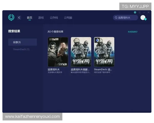Viewport: 154px width, 123px height.
Task: Open the user avatar profile
Action: [x=143, y=18]
